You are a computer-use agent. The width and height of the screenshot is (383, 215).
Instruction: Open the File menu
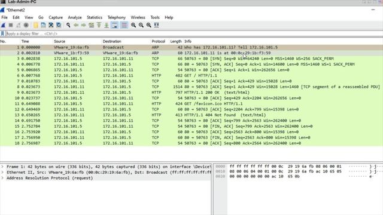tap(4, 17)
